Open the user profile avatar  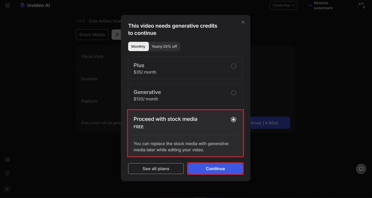tap(361, 5)
